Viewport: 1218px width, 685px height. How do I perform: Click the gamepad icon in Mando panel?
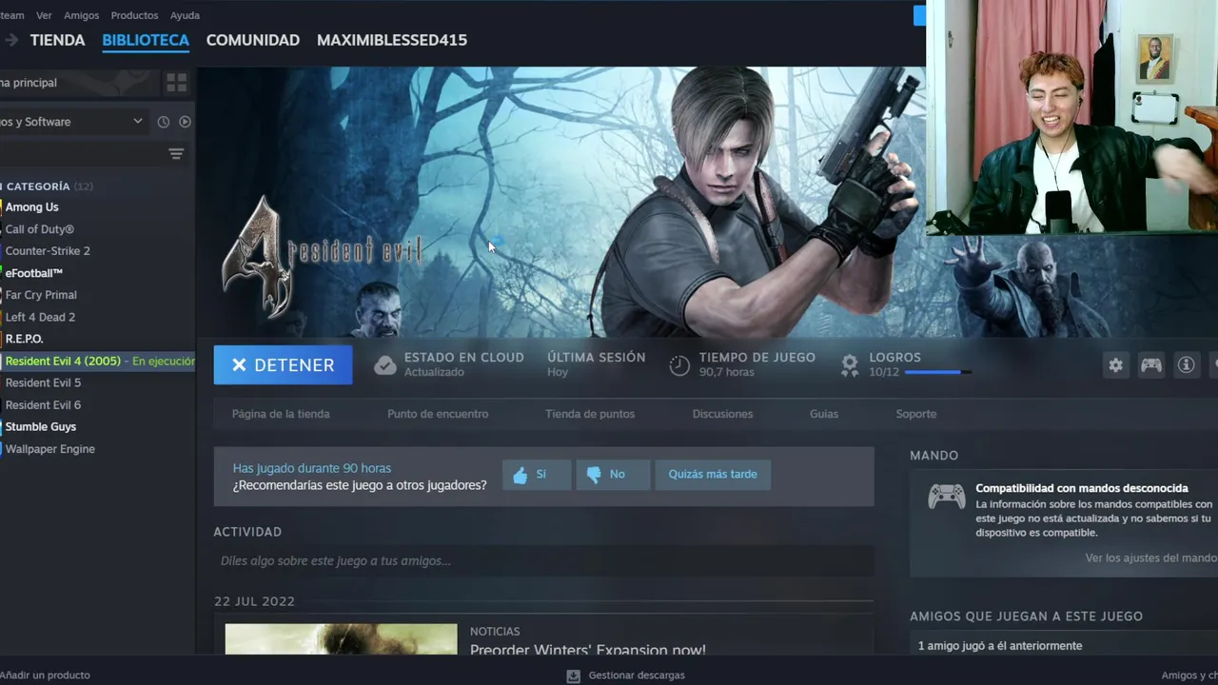pyautogui.click(x=947, y=496)
